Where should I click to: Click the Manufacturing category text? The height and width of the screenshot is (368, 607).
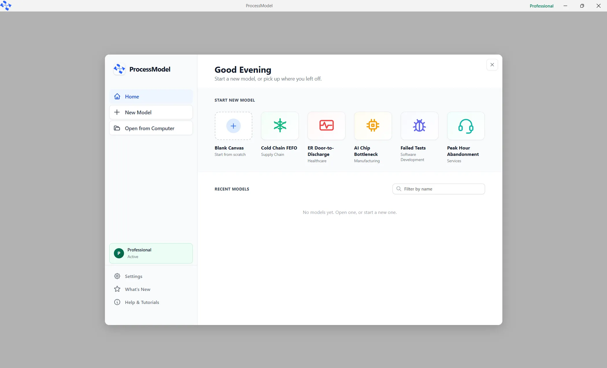(367, 161)
